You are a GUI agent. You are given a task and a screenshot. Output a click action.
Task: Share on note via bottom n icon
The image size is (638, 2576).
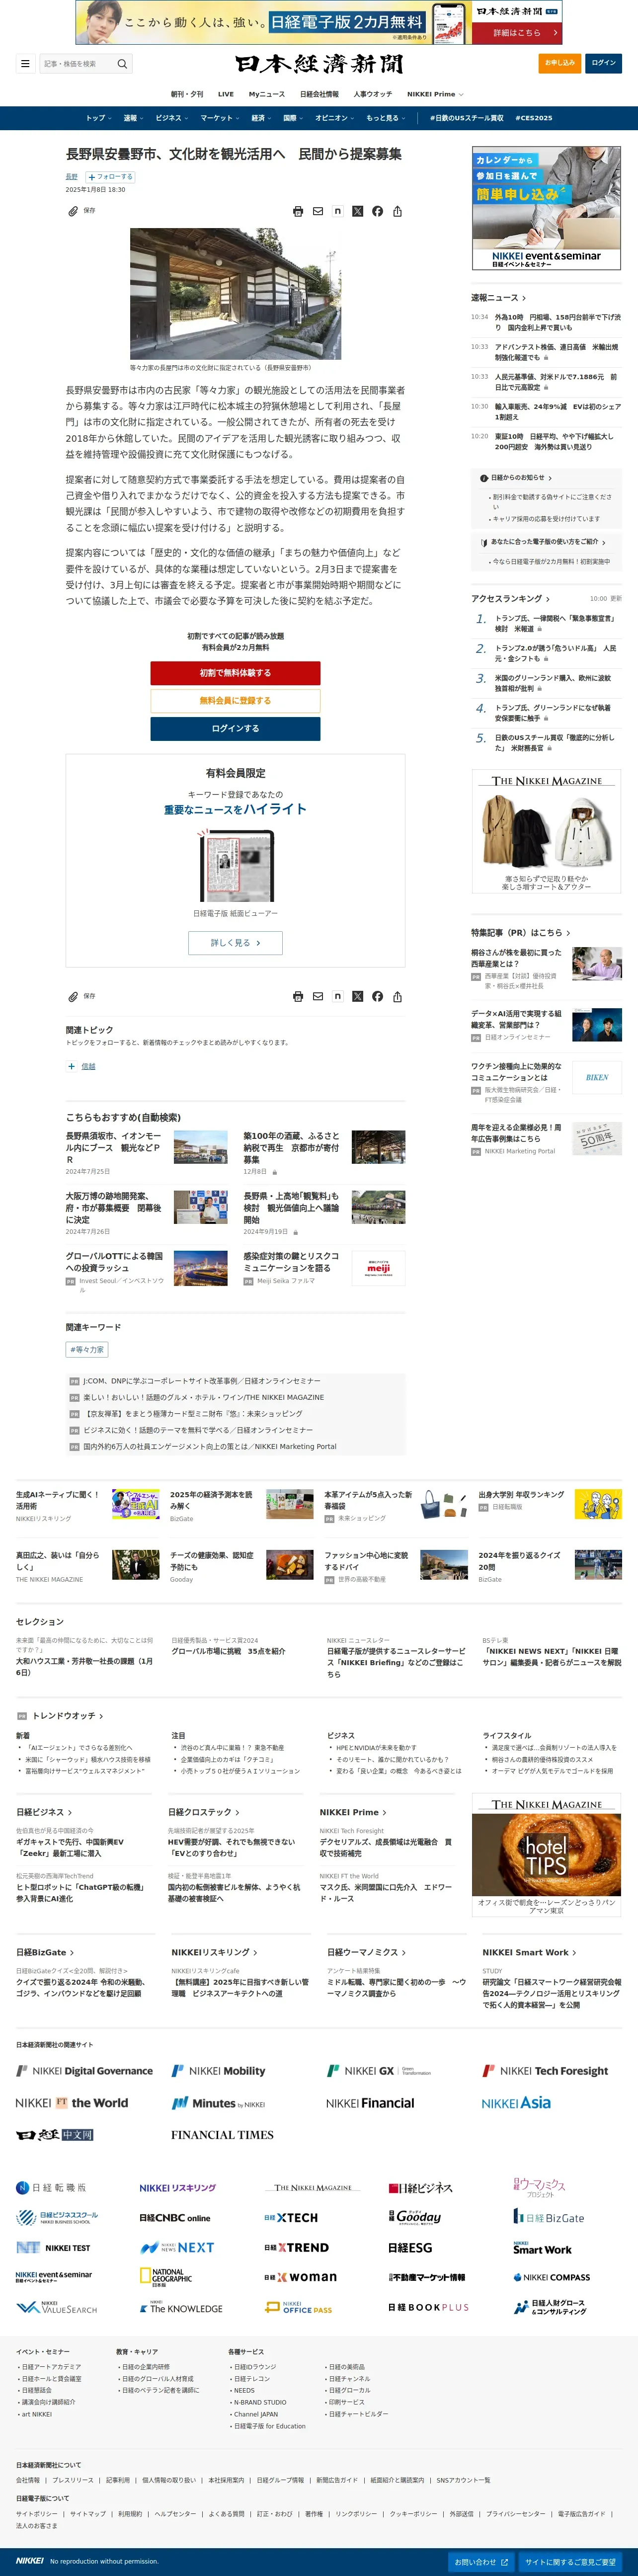338,996
